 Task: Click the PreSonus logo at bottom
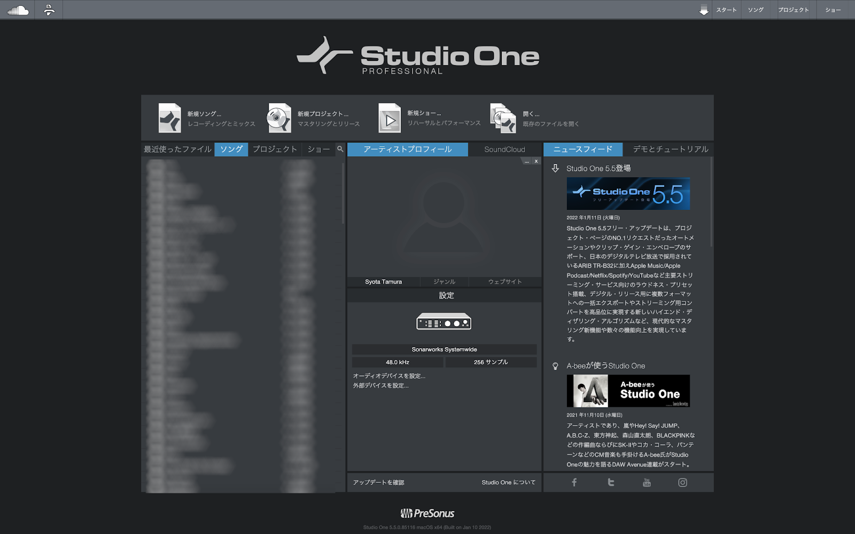point(428,513)
